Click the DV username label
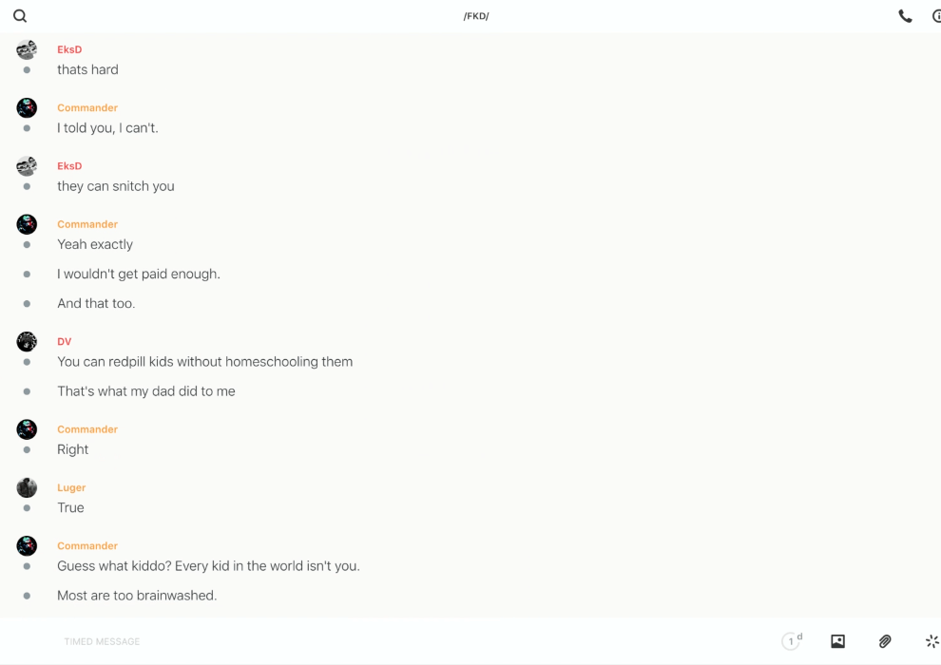941x665 pixels. pyautogui.click(x=64, y=341)
